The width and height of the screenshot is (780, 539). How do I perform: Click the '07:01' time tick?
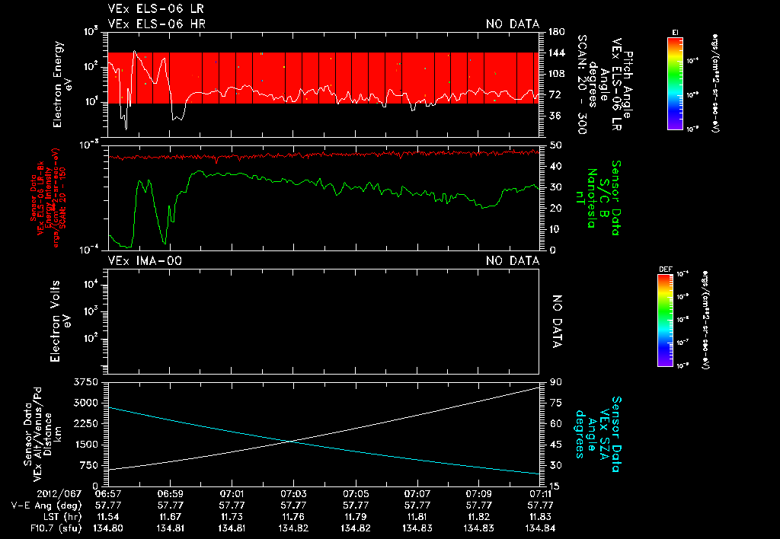coord(232,494)
